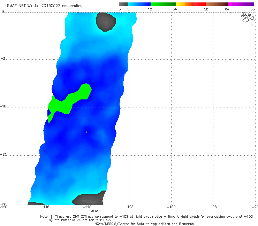The width and height of the screenshot is (258, 226).
Task: Click the colorbar label '18'
Action: pyautogui.click(x=150, y=9)
